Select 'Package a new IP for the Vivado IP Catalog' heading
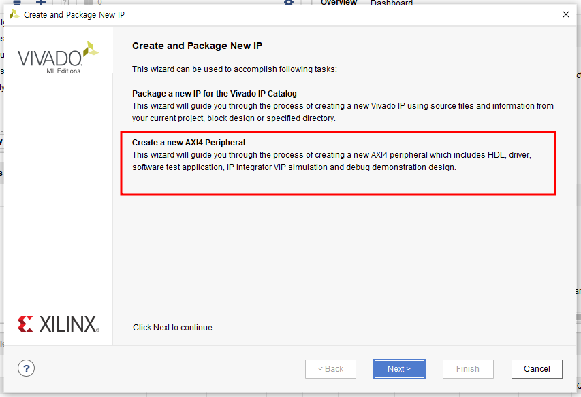This screenshot has width=581, height=397. click(214, 94)
